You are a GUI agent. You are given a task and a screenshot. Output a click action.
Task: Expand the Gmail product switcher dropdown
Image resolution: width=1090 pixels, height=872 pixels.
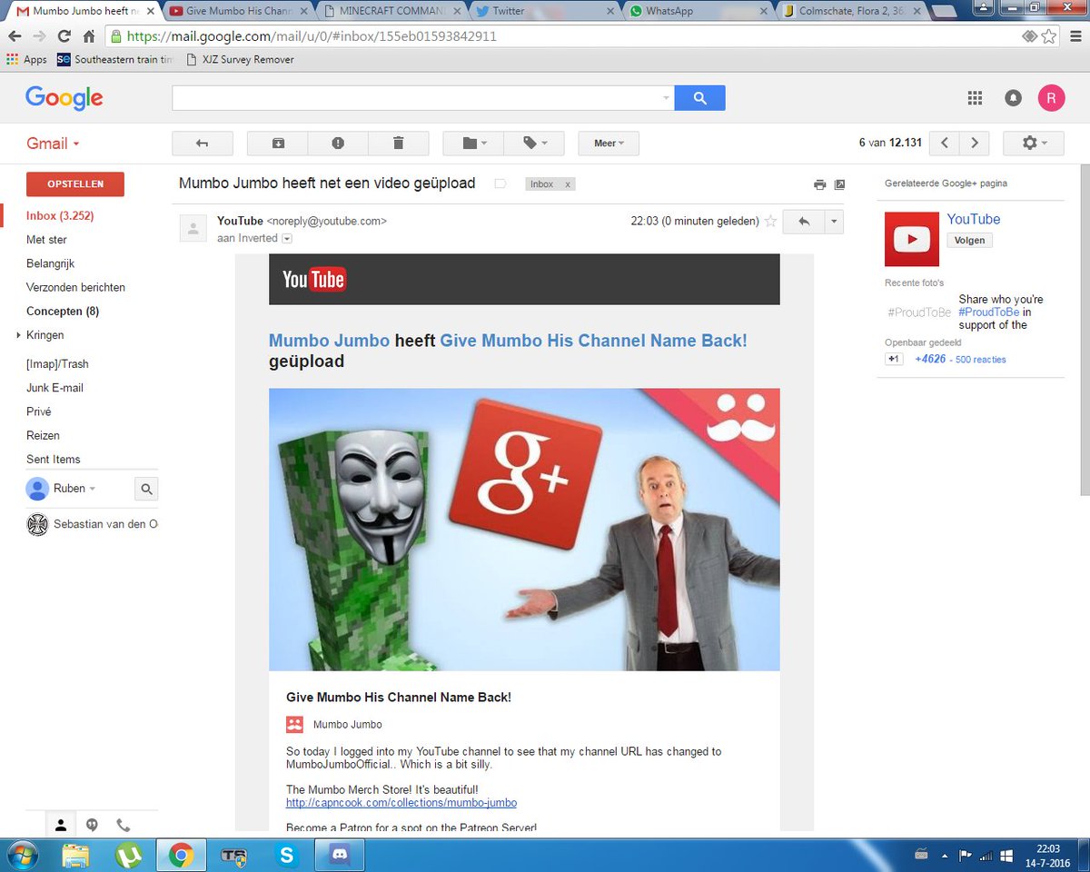54,144
